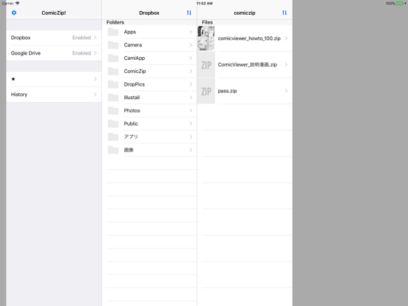
Task: Open Google Drive service in sidebar
Action: [x=54, y=53]
